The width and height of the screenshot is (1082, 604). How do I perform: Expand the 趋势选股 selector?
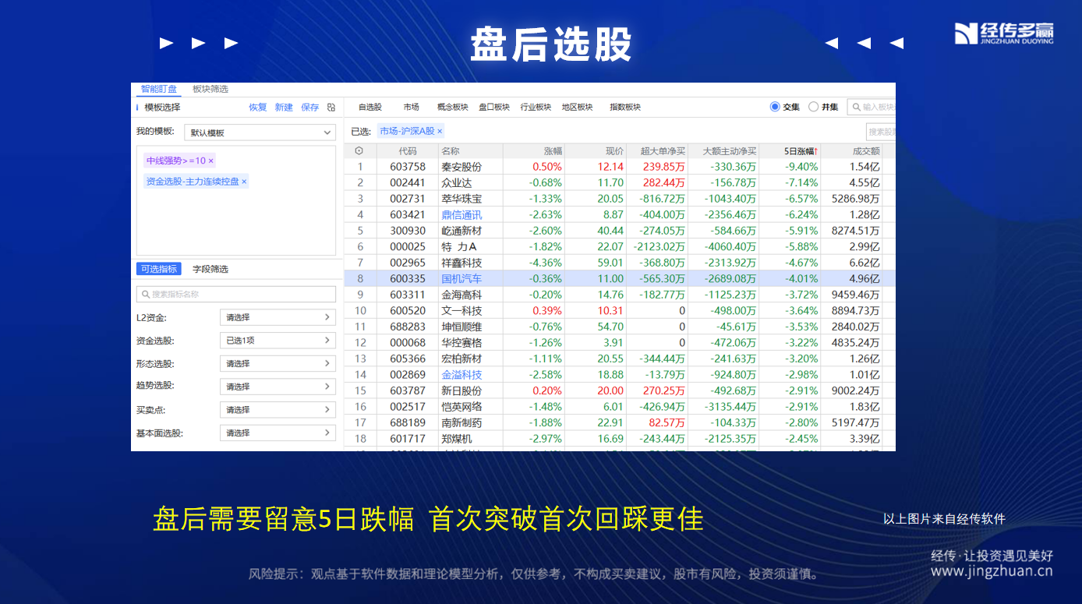pos(278,387)
